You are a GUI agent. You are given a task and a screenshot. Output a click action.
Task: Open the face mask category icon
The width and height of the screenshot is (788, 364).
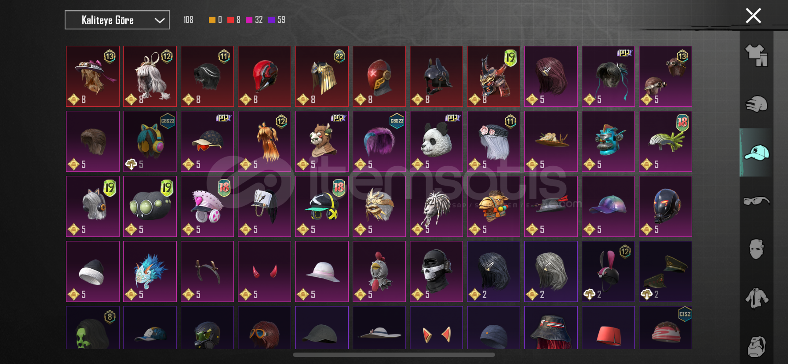coord(756,249)
